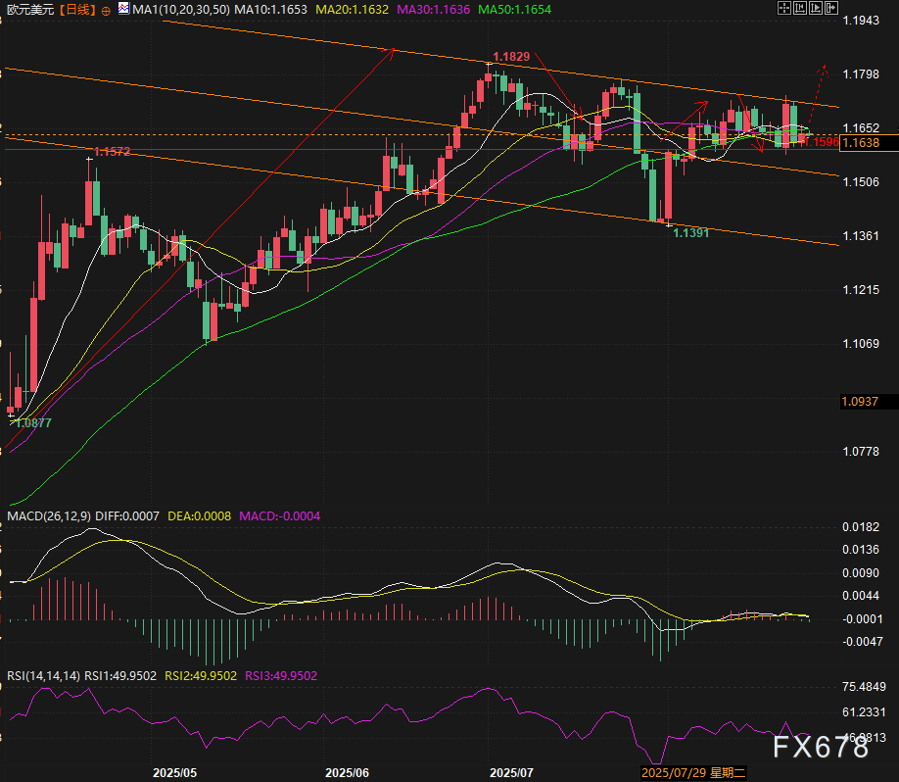This screenshot has height=782, width=899.
Task: Open MA1(10,20,30,50) indicator settings
Action: (181, 9)
